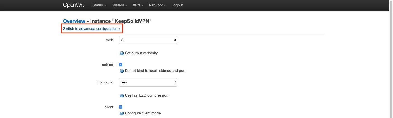
Task: Uncheck the client mode checkbox
Action: point(120,107)
